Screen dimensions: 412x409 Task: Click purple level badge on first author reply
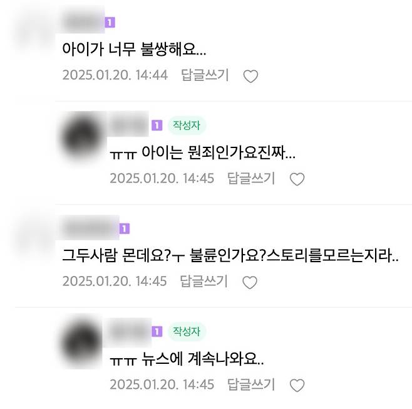(x=157, y=125)
